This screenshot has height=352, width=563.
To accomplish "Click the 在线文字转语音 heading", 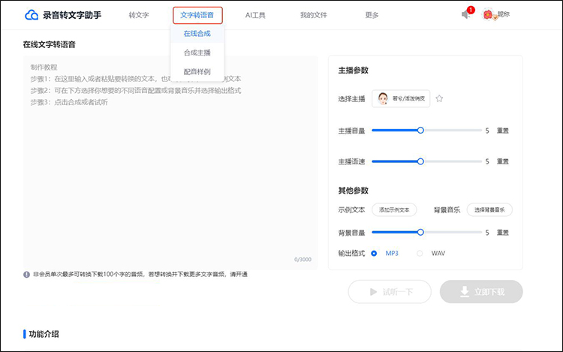I will pyautogui.click(x=50, y=44).
